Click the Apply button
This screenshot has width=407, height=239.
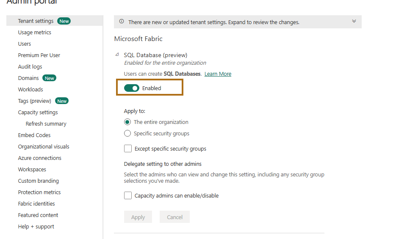coord(138,217)
